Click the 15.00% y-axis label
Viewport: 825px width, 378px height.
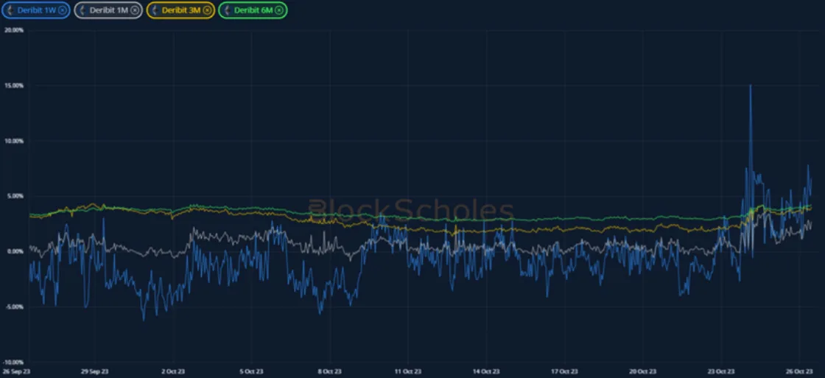click(x=13, y=85)
